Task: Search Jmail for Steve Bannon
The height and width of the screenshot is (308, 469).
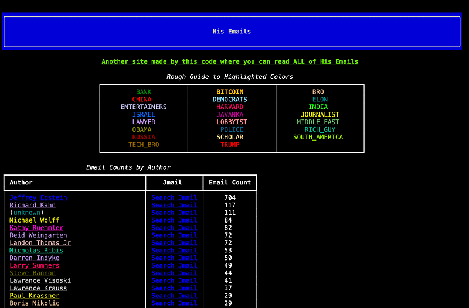Action: pyautogui.click(x=174, y=273)
